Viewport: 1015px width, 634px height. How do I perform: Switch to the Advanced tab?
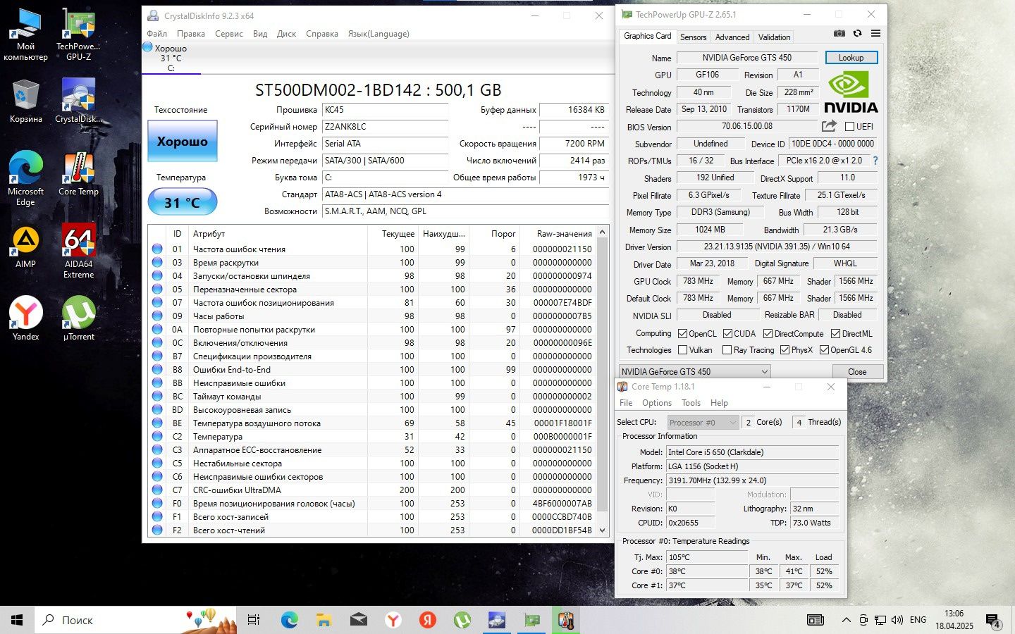point(732,37)
